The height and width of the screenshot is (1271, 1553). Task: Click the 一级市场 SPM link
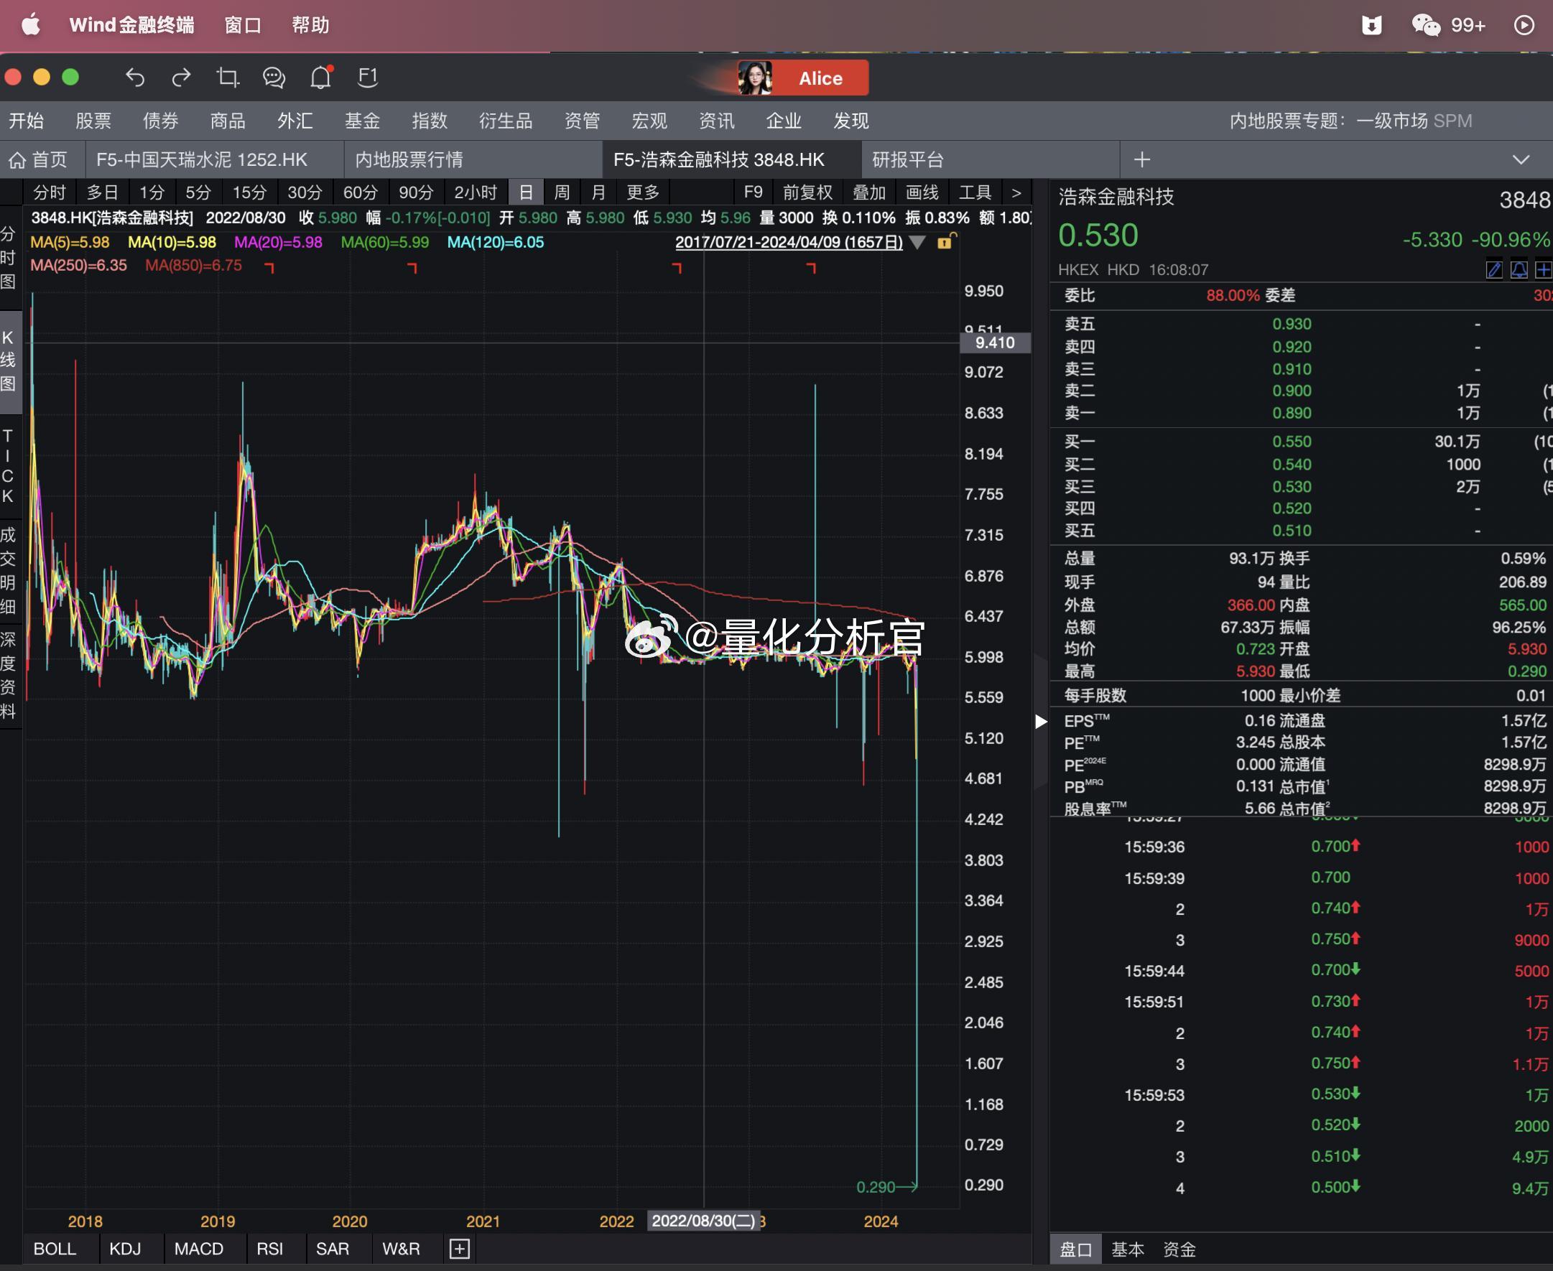click(1414, 121)
